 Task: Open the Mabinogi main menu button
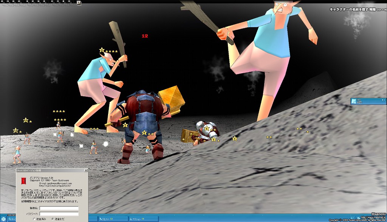tap(3, 219)
